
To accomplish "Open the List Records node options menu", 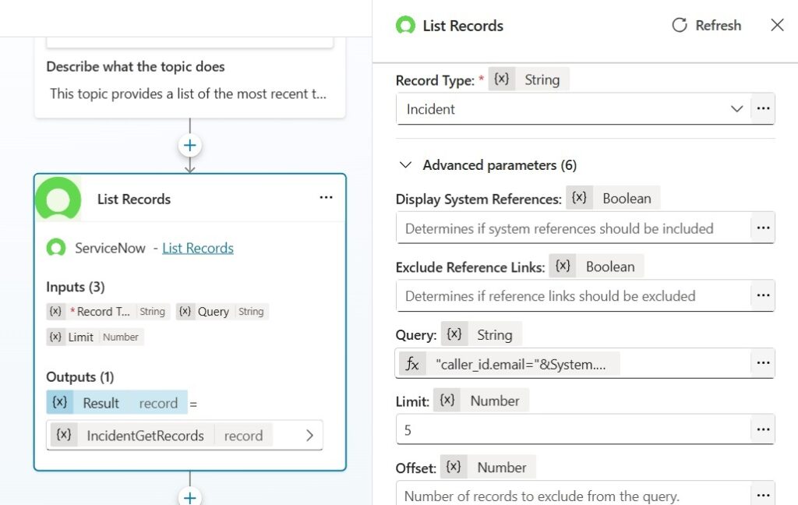I will [x=327, y=197].
